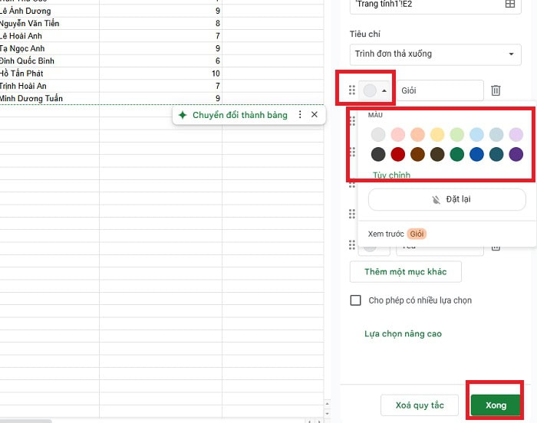Click the sparkle icon in convert-to-table chip
This screenshot has width=537, height=423.
[x=183, y=115]
